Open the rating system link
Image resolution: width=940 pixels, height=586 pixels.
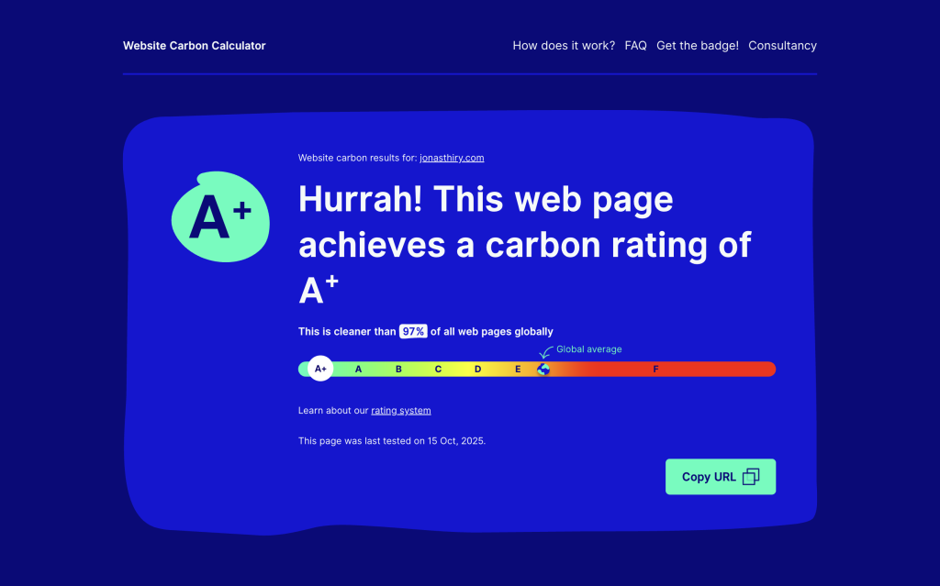(x=401, y=411)
